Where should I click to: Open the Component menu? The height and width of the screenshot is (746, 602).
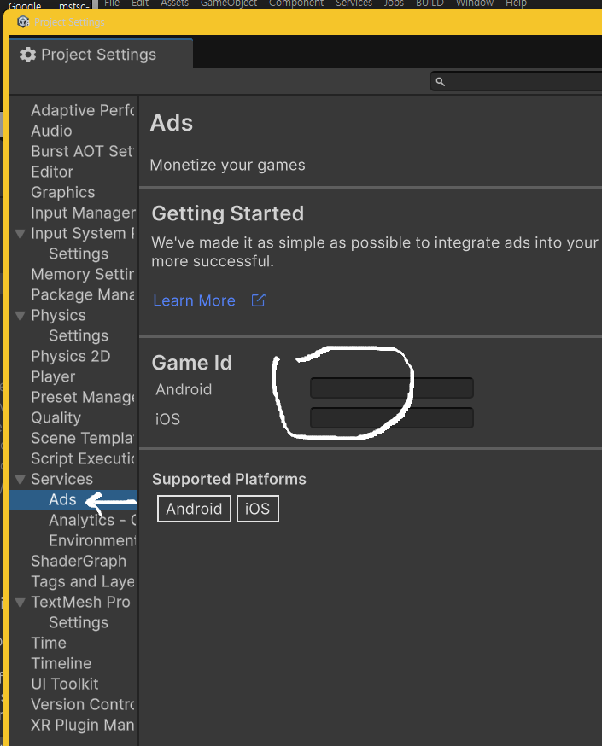coord(296,3)
